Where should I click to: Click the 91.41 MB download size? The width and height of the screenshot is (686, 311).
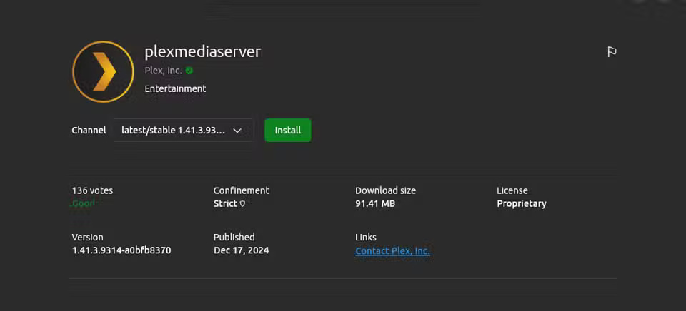pyautogui.click(x=374, y=204)
